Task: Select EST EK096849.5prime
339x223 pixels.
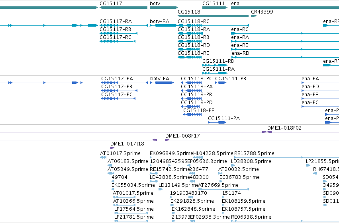Action: [171, 153]
